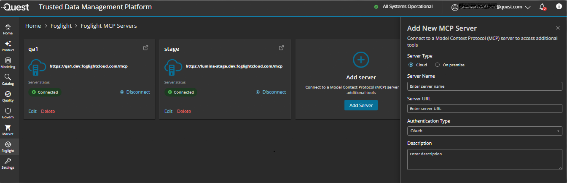Click Trusted Data Management Platform title
The image size is (567, 183).
95,7
